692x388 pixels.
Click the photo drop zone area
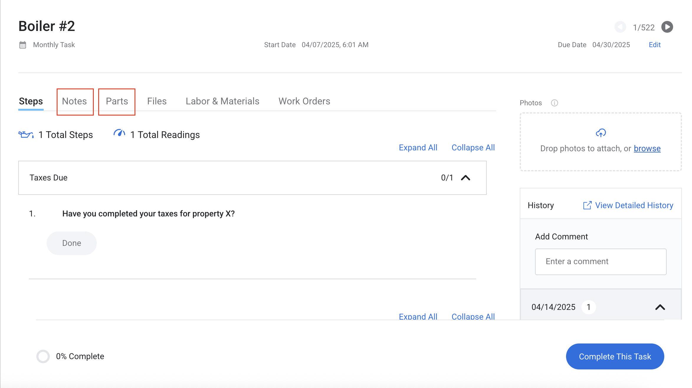(601, 142)
